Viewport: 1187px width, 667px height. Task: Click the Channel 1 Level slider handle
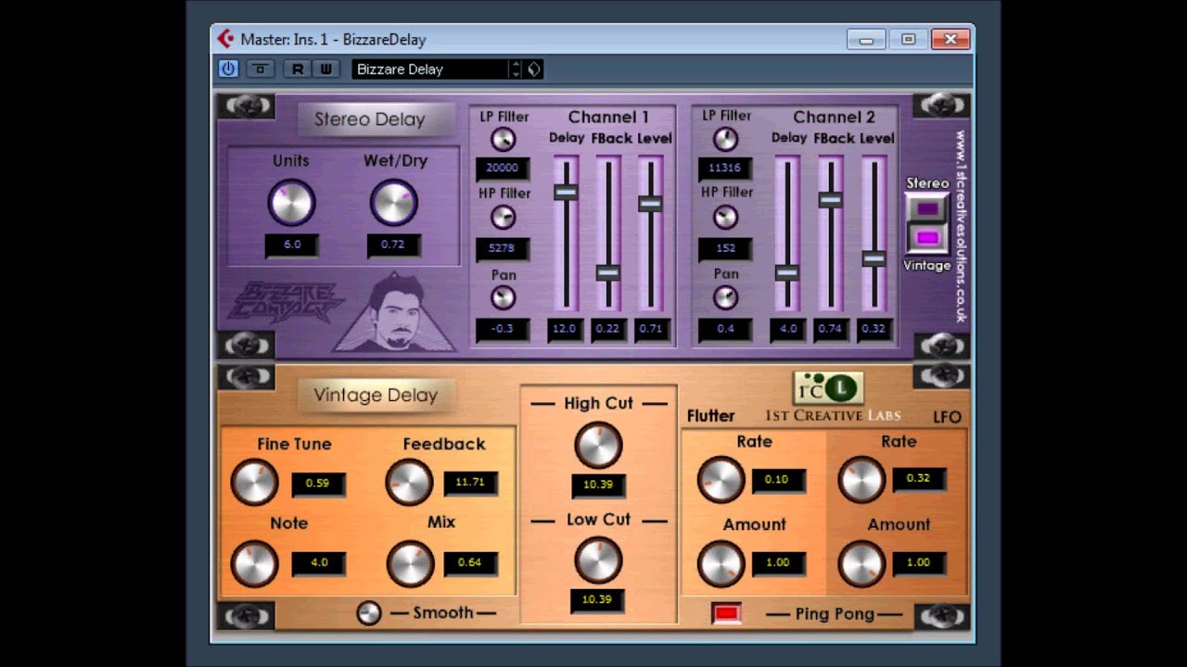tap(650, 203)
